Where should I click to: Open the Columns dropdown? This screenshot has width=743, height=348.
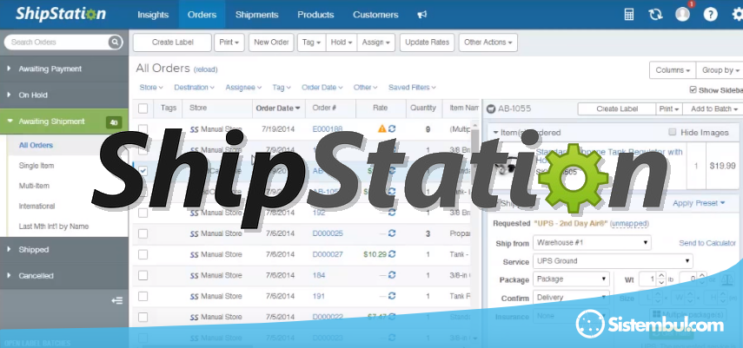[x=673, y=70]
